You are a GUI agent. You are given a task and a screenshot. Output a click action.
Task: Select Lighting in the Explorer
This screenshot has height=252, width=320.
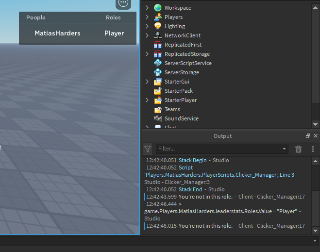click(x=175, y=26)
